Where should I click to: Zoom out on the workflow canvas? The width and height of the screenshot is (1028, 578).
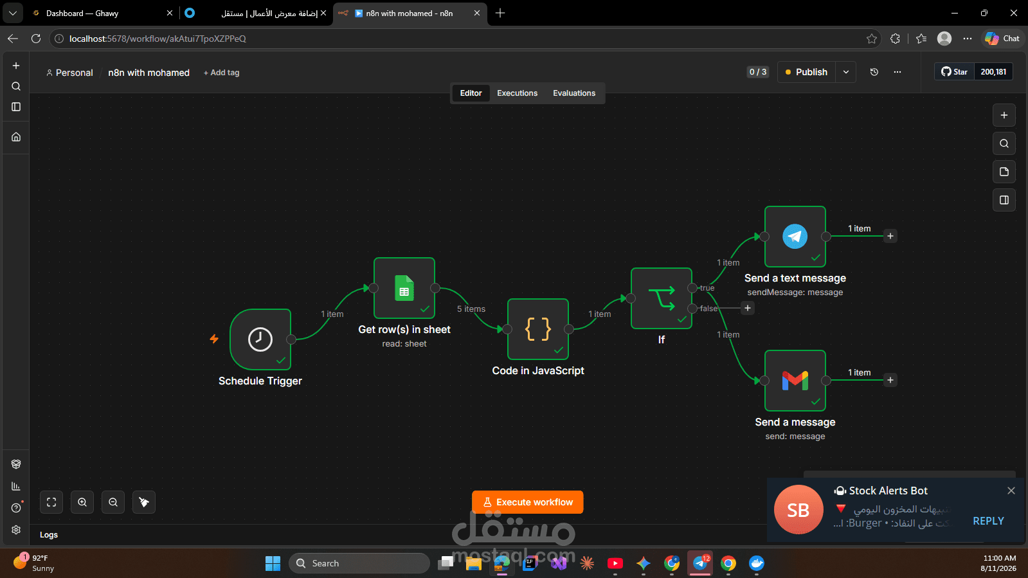[113, 502]
